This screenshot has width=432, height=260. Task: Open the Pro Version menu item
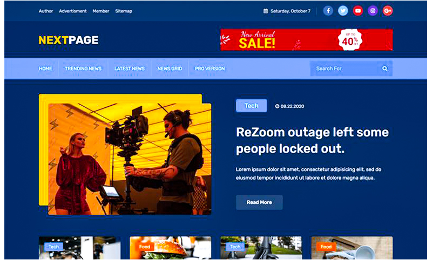click(210, 69)
